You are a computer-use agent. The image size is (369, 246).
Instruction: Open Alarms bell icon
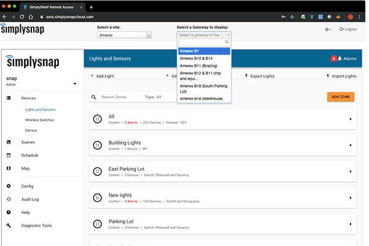(x=340, y=58)
